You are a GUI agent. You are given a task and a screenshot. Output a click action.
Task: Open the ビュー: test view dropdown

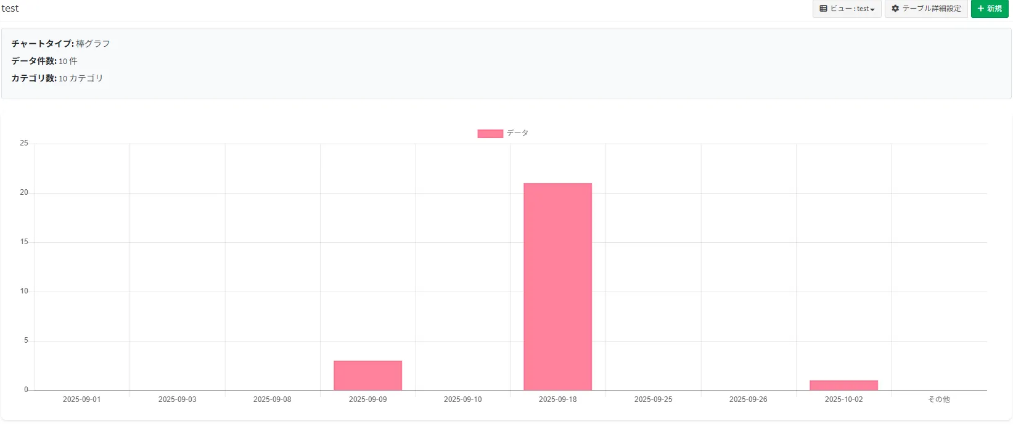click(847, 9)
